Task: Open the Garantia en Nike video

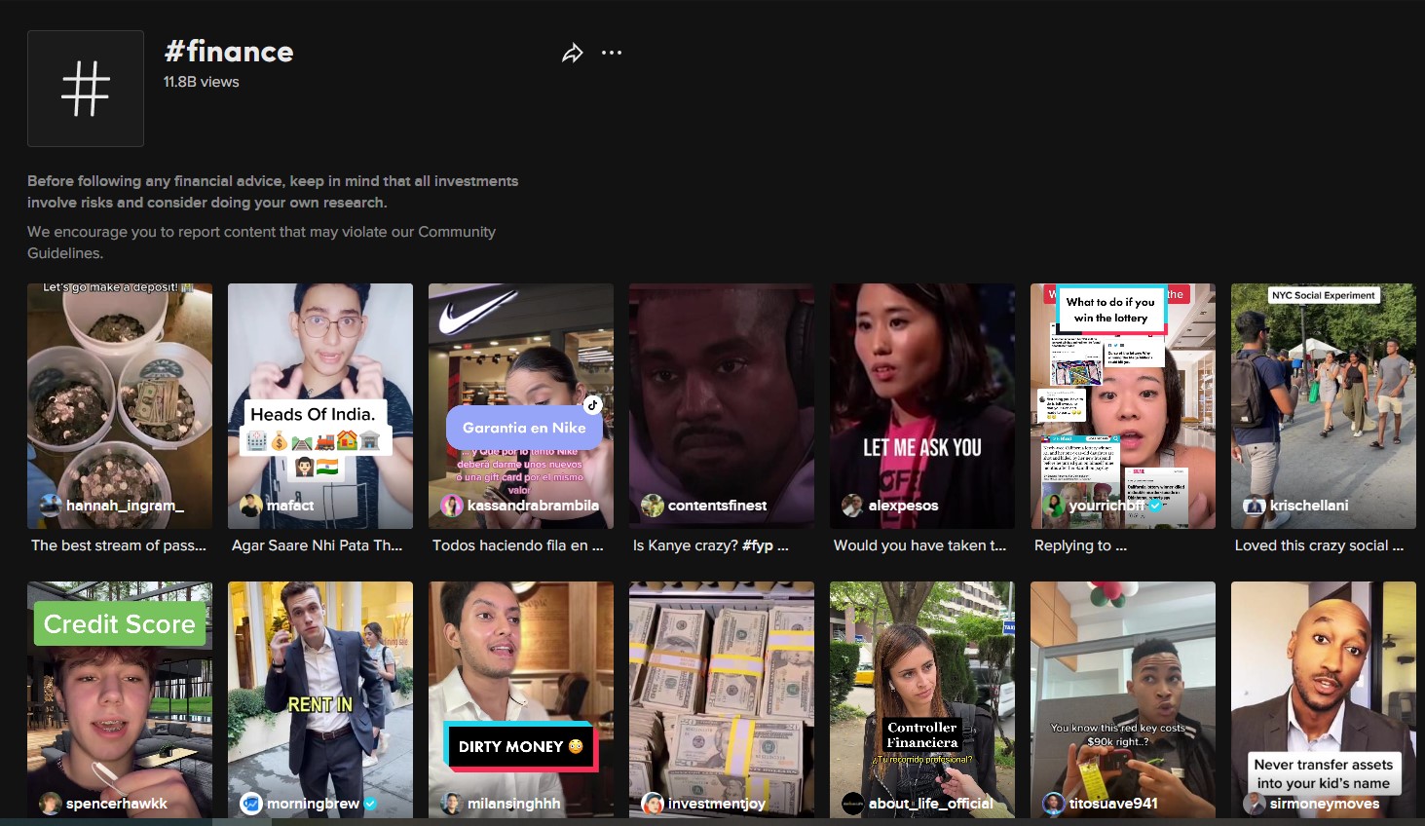Action: point(521,406)
